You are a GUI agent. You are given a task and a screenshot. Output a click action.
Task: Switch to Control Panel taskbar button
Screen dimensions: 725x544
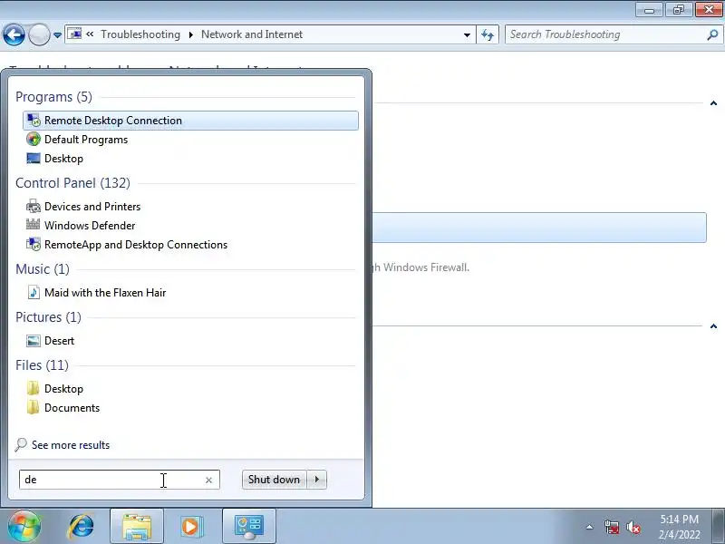pyautogui.click(x=249, y=527)
